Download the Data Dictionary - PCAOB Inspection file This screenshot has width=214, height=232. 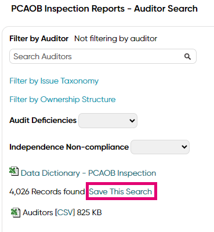[x=88, y=173]
